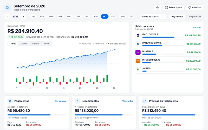Toggle the Previsto legend entry
This screenshot has width=208, height=130.
[99, 44]
